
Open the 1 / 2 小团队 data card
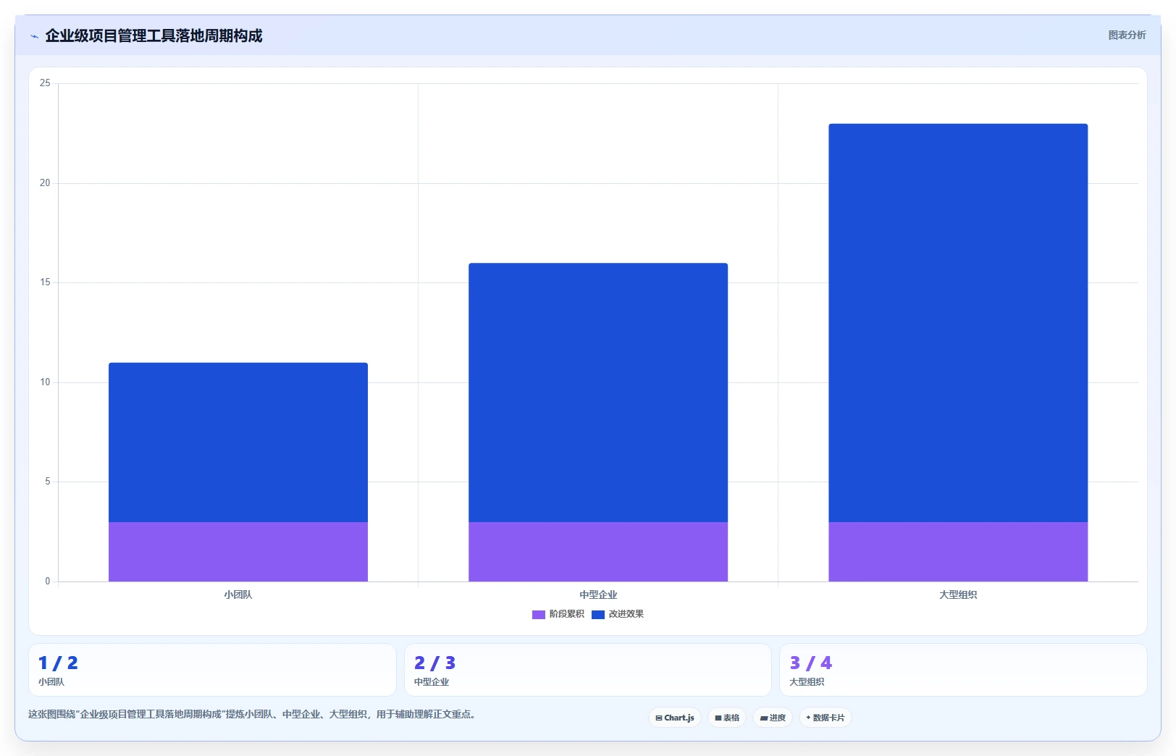(x=212, y=670)
